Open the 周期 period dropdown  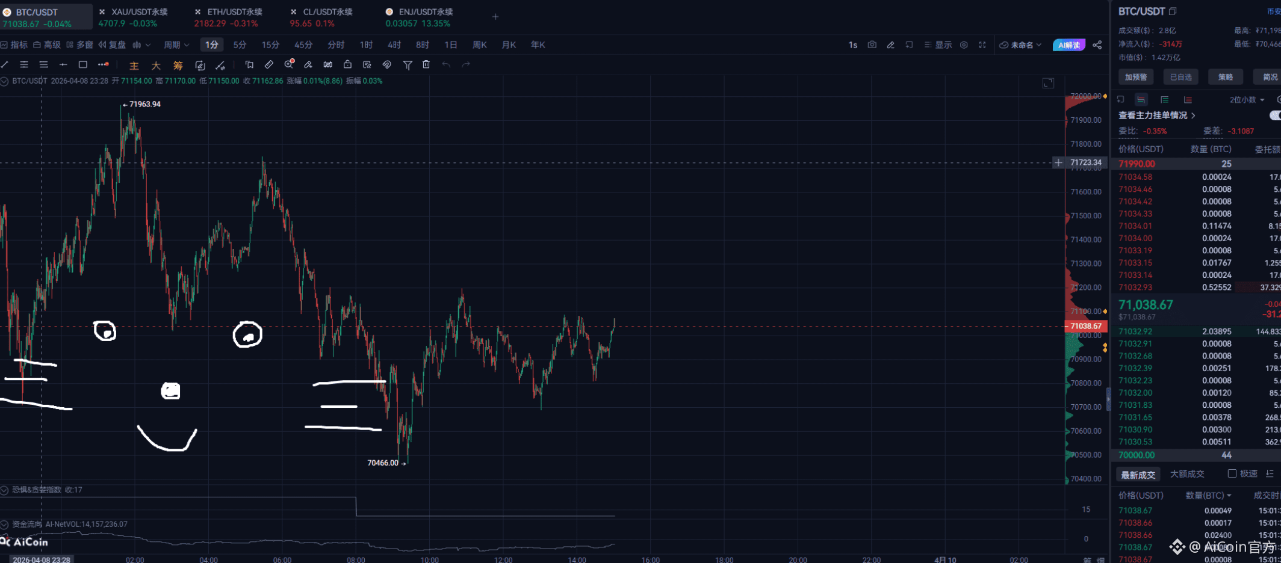(176, 45)
